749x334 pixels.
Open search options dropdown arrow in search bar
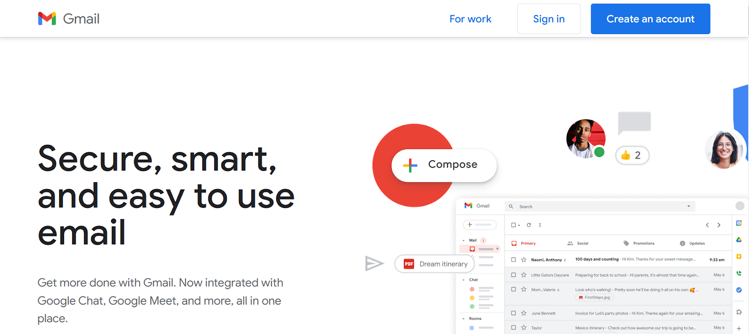coord(689,206)
